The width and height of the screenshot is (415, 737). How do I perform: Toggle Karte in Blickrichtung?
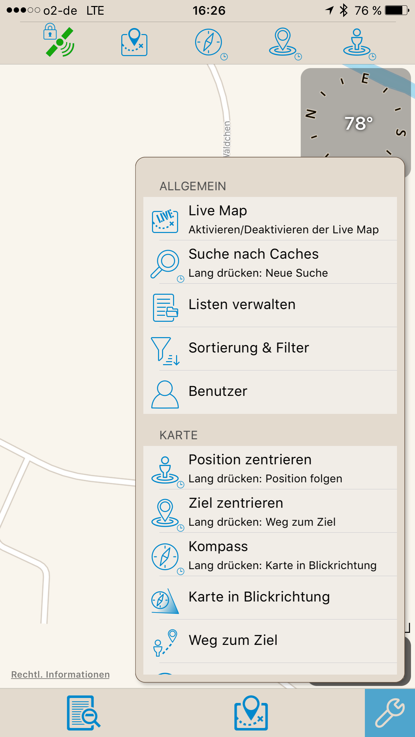pos(270,598)
